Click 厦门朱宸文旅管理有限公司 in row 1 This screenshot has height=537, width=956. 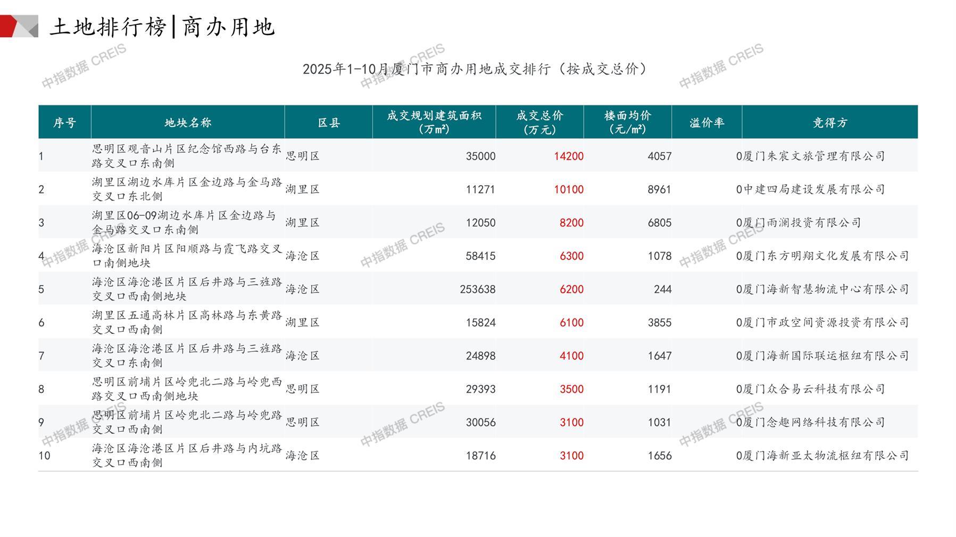point(814,156)
